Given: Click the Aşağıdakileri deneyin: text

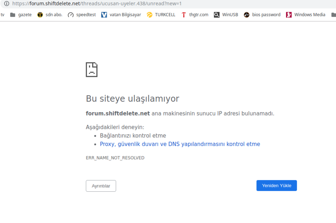Looking at the screenshot, I should pyautogui.click(x=115, y=127).
